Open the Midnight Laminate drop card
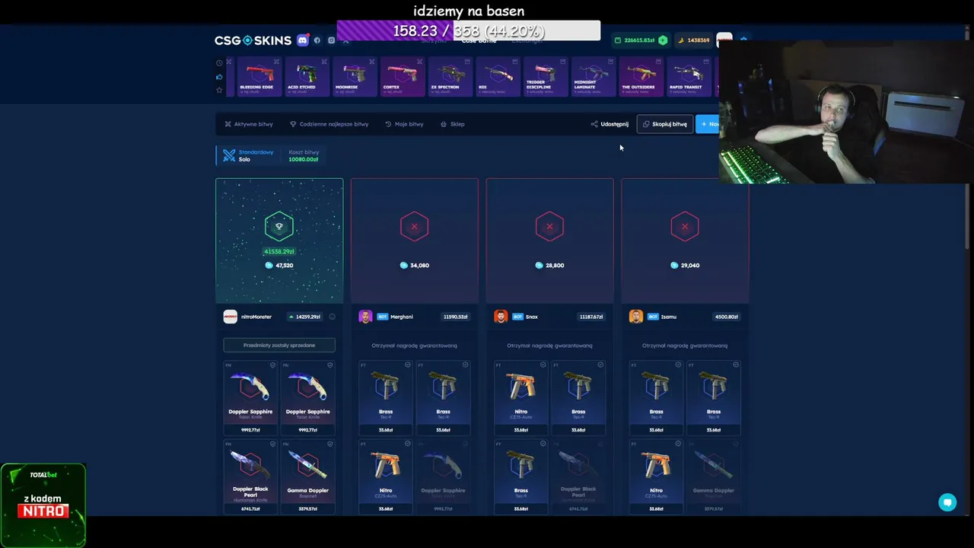This screenshot has height=548, width=974. click(593, 77)
